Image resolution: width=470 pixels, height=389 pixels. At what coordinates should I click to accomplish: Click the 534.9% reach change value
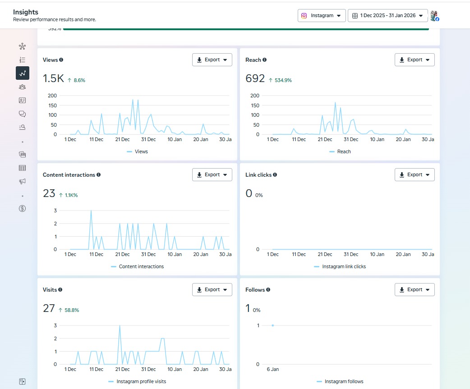(283, 80)
